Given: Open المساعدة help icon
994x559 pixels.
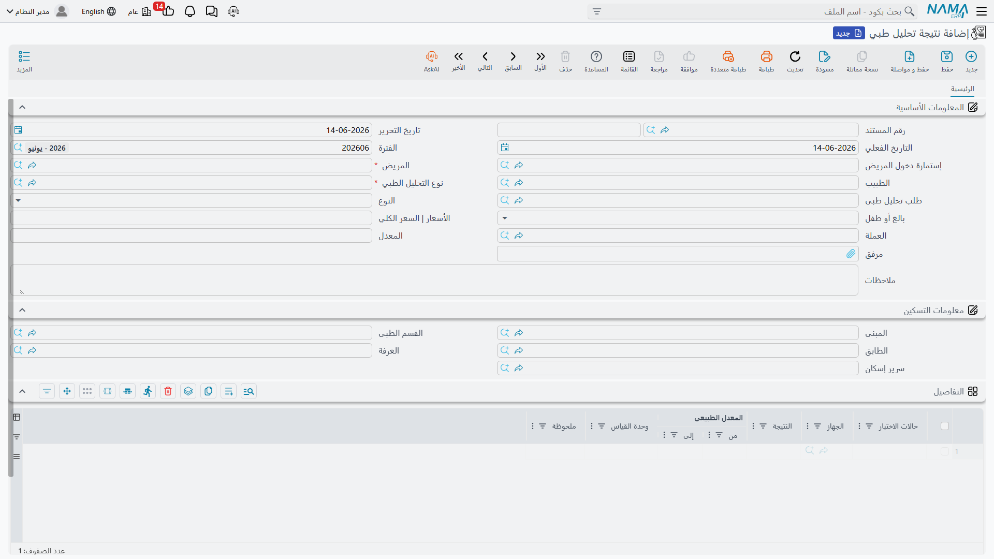Looking at the screenshot, I should click(x=596, y=61).
